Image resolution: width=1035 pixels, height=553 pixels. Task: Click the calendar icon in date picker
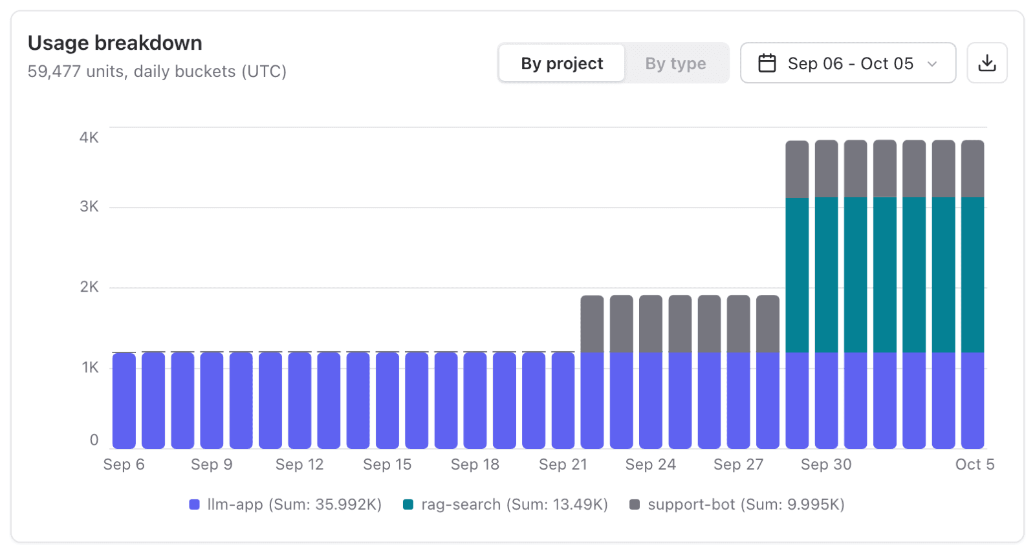click(x=767, y=63)
